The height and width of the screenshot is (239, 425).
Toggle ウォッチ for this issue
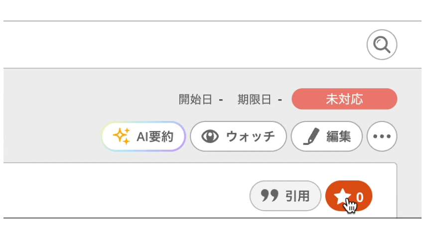click(x=238, y=136)
